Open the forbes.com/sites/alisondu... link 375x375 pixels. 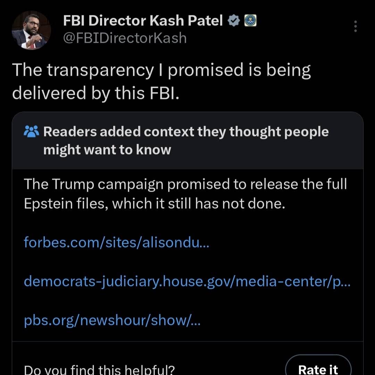[116, 242]
